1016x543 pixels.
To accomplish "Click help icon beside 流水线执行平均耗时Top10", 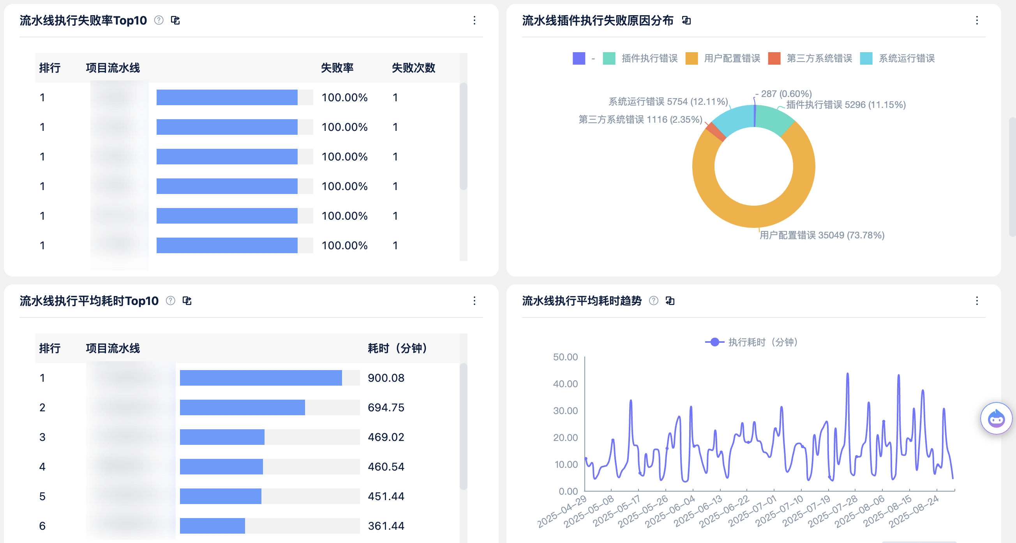I will [170, 301].
